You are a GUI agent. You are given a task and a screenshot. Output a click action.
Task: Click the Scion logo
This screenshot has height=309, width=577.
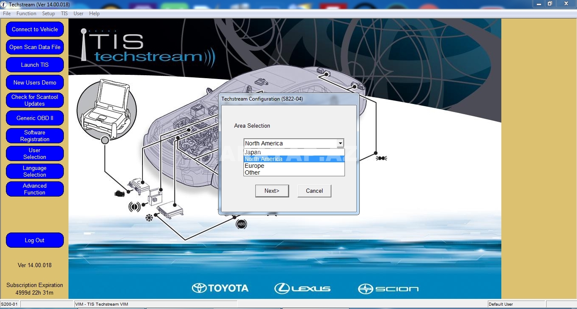coord(388,289)
